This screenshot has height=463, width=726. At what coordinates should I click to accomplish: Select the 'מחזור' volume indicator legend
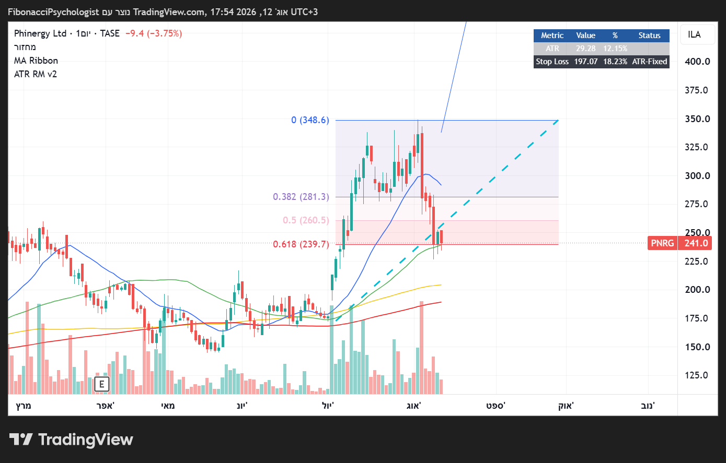[x=25, y=47]
